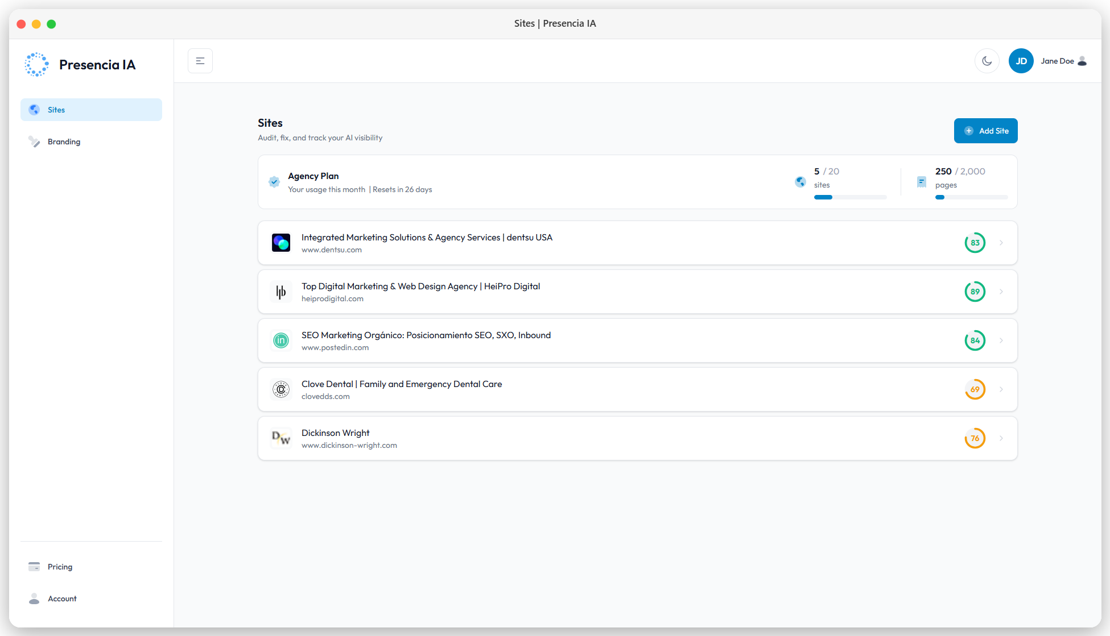Click the Account person icon in sidebar
Viewport: 1110px width, 636px height.
(34, 598)
